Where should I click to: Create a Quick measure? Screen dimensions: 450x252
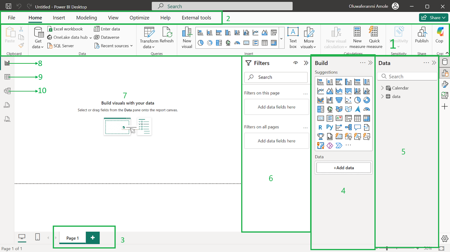coord(374,38)
